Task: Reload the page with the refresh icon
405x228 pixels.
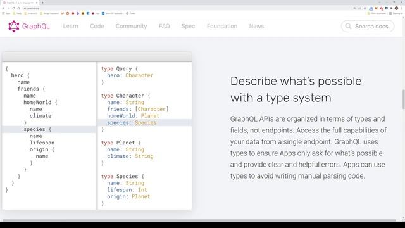Action: coord(14,8)
